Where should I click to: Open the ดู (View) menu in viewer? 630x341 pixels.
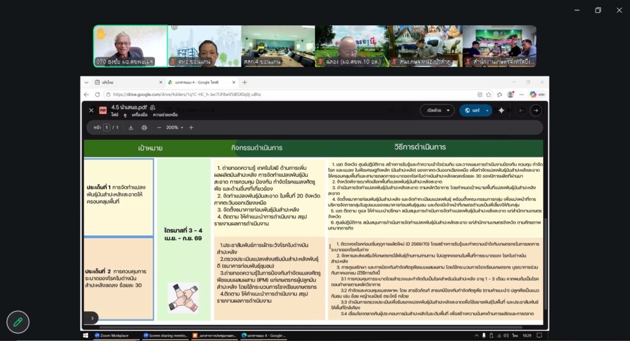[125, 115]
